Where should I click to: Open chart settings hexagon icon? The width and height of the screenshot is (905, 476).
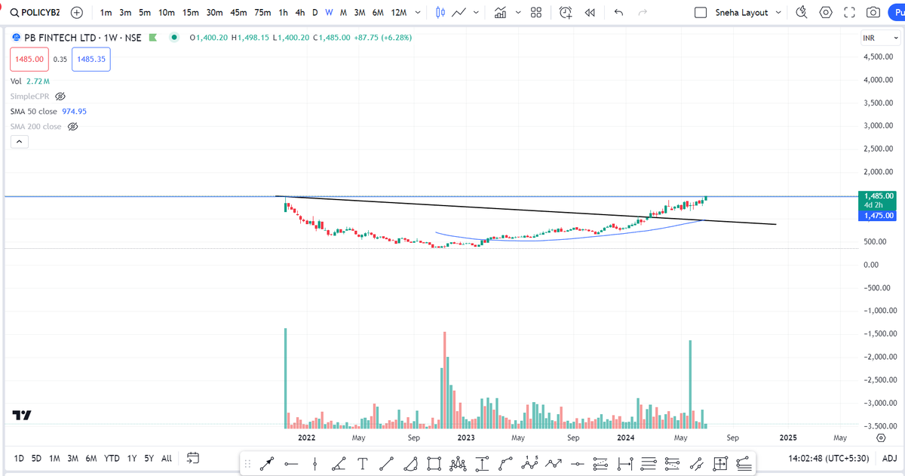tap(827, 13)
